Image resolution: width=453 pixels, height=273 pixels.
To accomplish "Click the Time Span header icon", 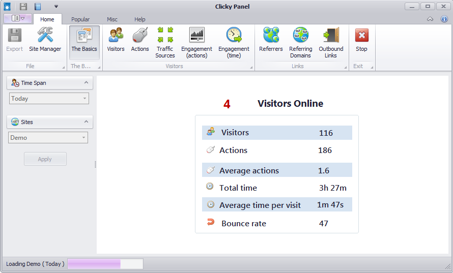I will [x=15, y=83].
